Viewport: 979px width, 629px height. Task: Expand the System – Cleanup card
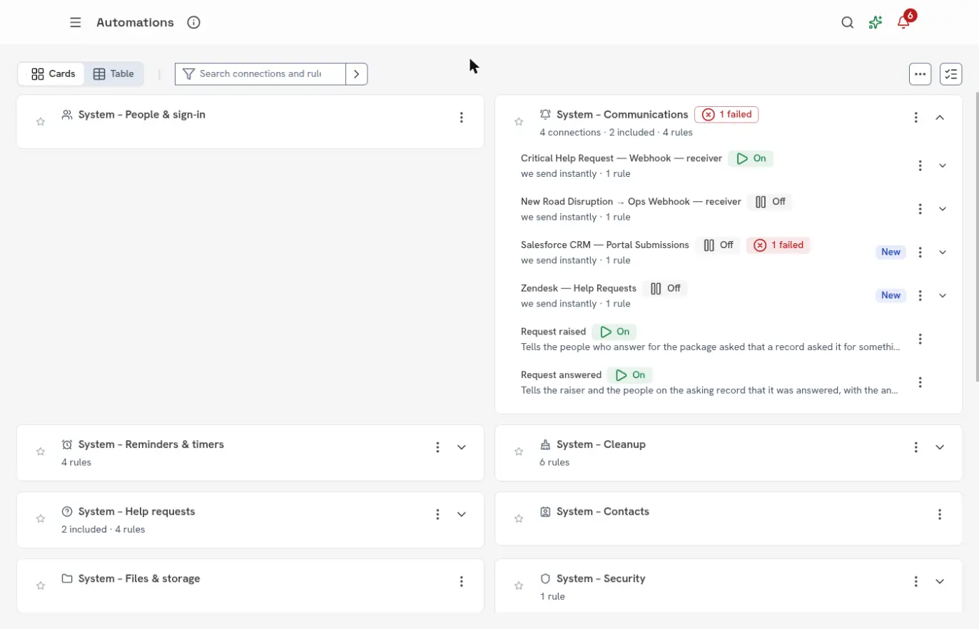tap(940, 447)
